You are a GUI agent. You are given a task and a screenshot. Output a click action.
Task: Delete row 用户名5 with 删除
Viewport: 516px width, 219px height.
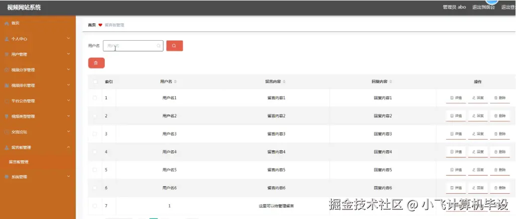[500, 170]
